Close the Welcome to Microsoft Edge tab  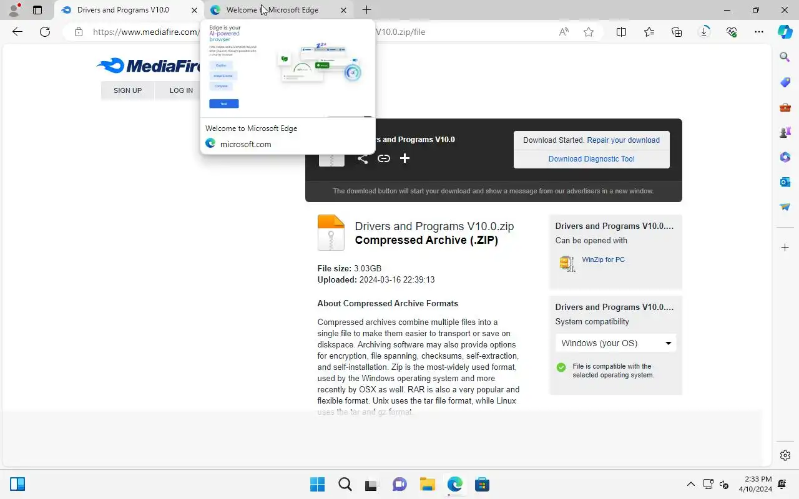tap(343, 10)
